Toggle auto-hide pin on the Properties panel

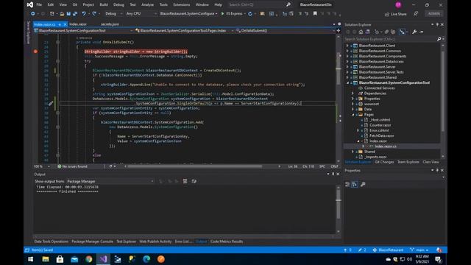437,170
